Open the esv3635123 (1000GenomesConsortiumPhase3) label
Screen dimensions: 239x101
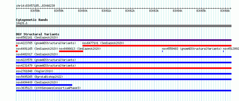(48, 88)
